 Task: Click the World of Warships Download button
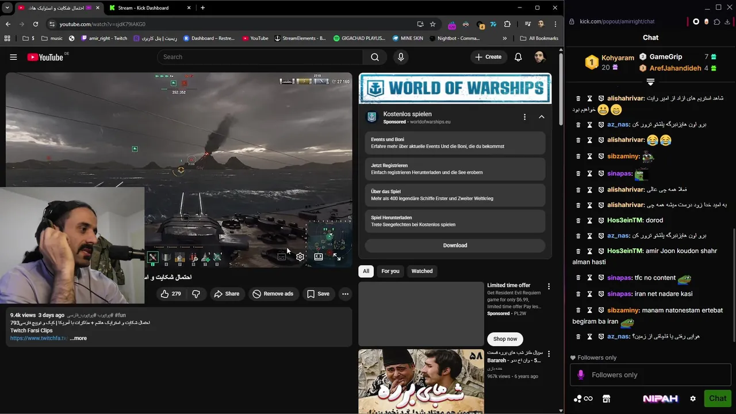455,246
